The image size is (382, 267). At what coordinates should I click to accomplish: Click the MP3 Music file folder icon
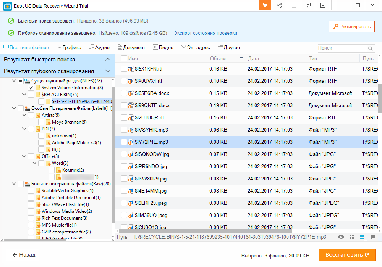coord(38,225)
